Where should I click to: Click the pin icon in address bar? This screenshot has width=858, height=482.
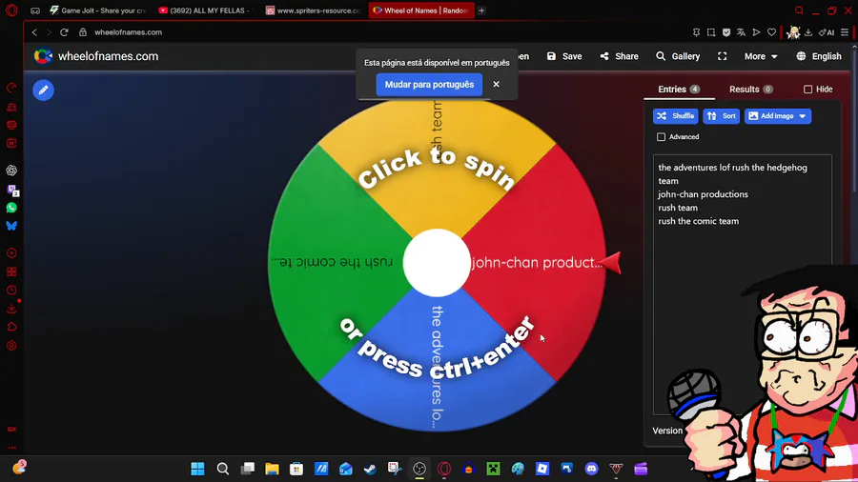(696, 32)
